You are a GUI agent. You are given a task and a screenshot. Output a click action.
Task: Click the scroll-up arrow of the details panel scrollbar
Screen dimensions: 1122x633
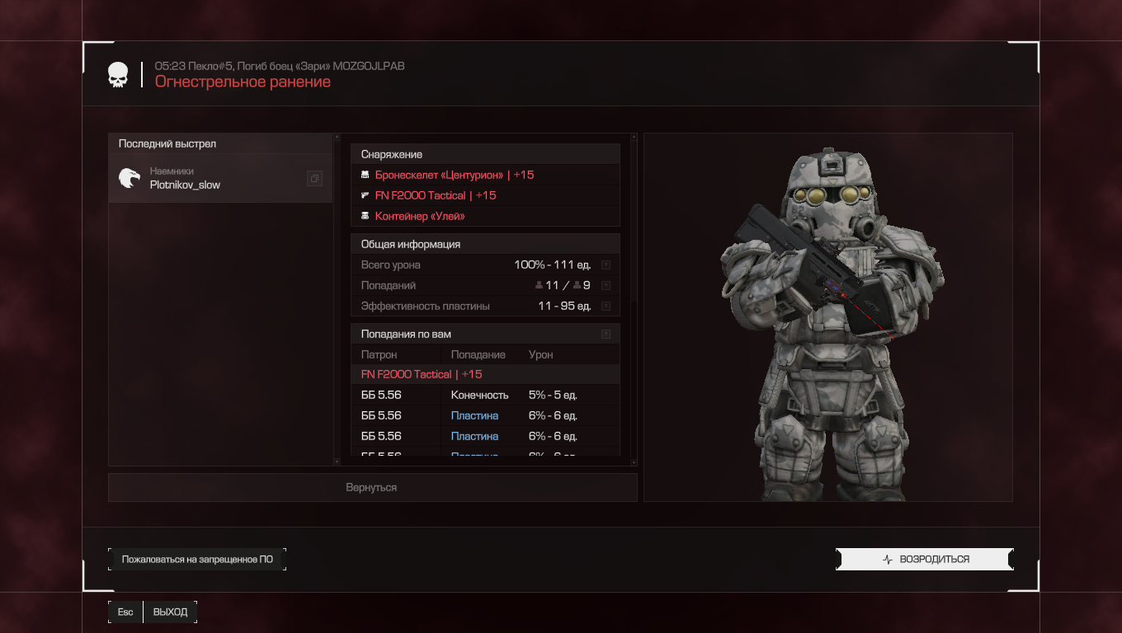(634, 137)
